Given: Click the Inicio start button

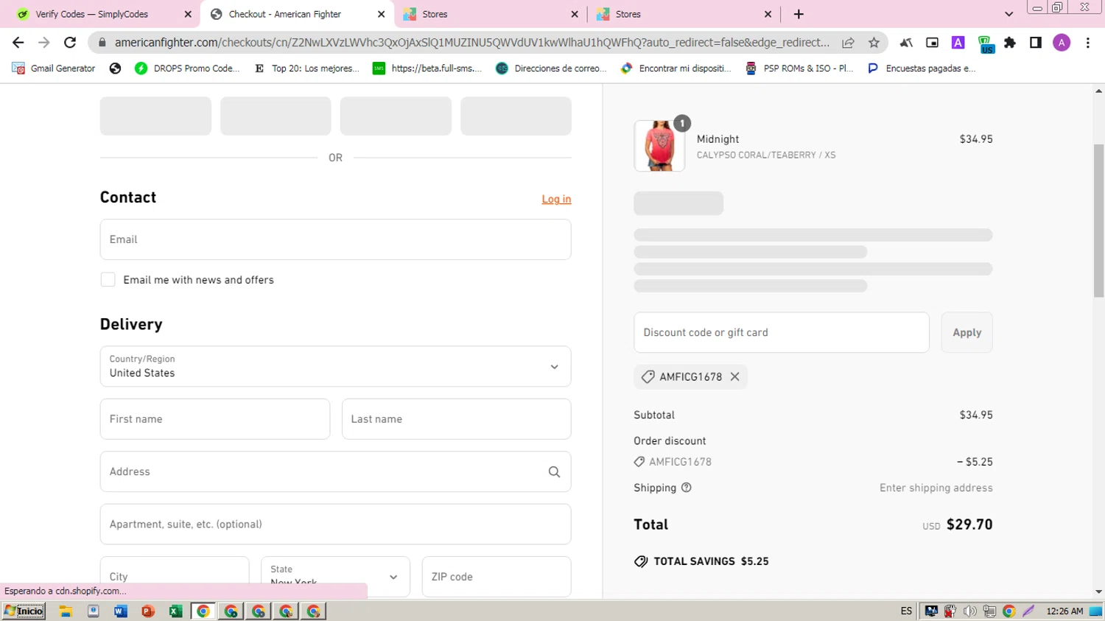Looking at the screenshot, I should tap(24, 611).
